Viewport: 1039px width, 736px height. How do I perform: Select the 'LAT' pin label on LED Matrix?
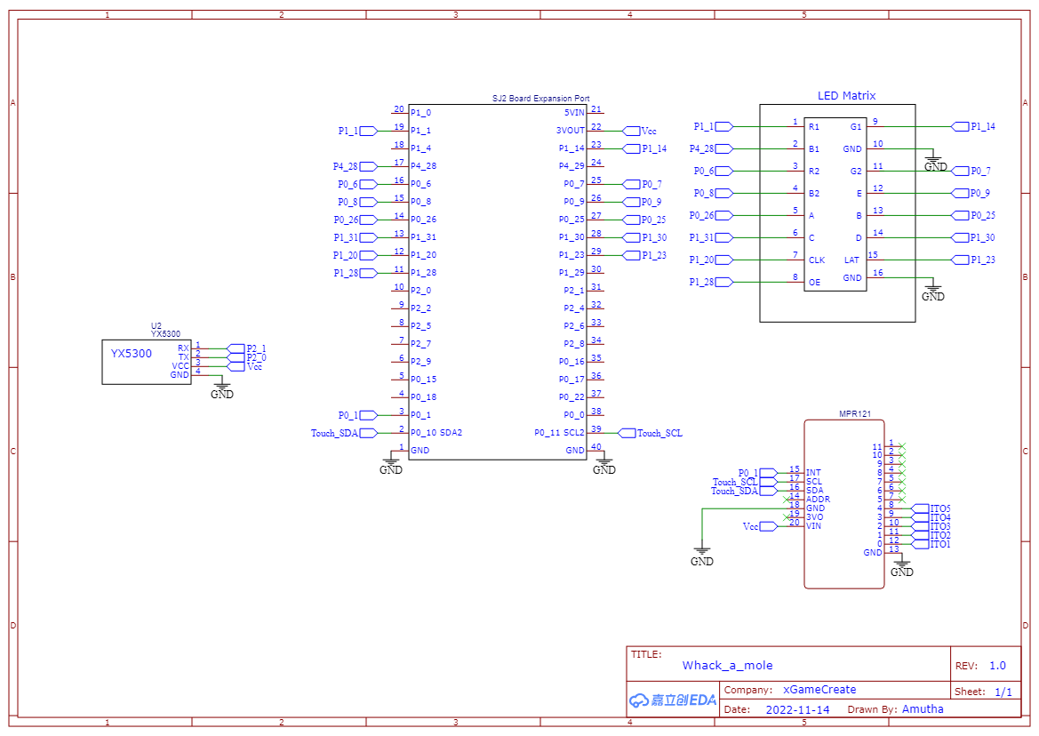pyautogui.click(x=851, y=260)
